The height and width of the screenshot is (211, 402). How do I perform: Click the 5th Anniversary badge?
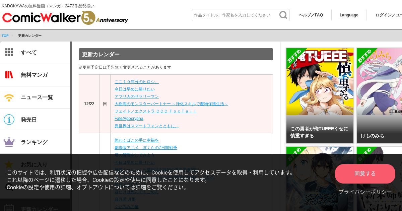pyautogui.click(x=105, y=18)
